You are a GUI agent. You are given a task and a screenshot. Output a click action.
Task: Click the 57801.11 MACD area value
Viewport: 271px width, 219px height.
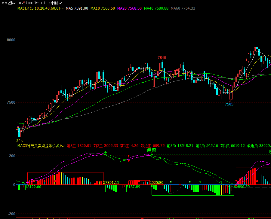pyautogui.click(x=111, y=183)
